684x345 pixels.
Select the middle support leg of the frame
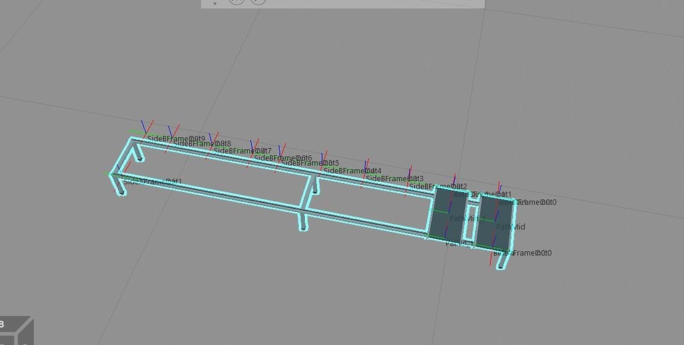(303, 220)
